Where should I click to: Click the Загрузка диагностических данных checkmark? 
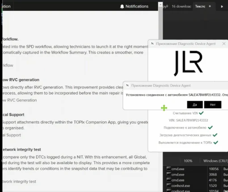point(215,135)
